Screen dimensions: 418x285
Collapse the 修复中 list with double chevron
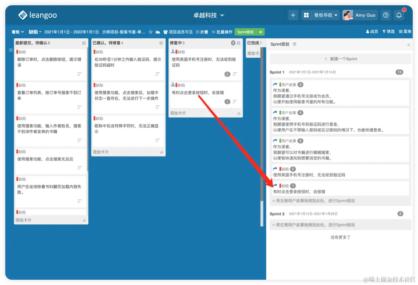(239, 113)
